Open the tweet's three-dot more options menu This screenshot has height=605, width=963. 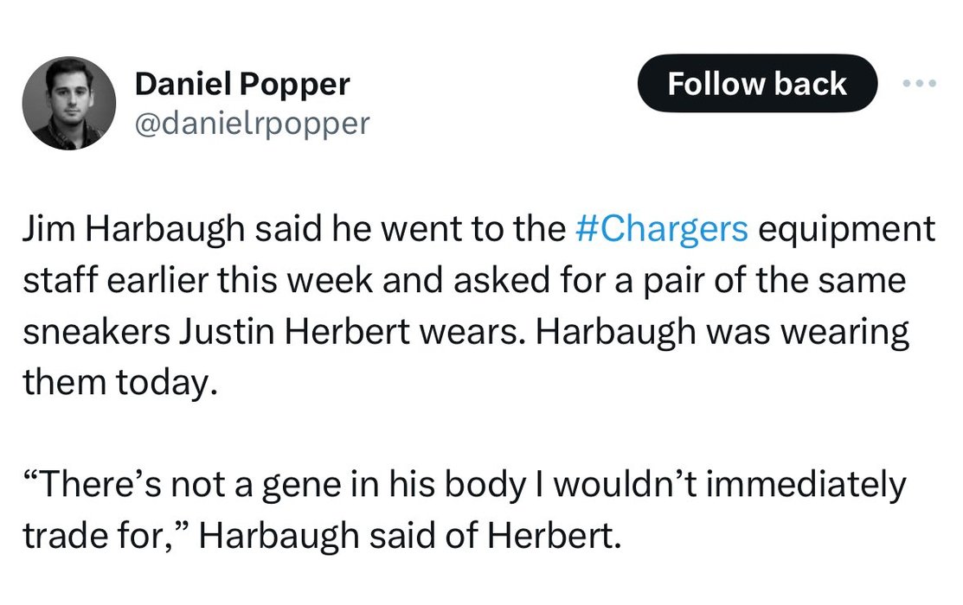[919, 84]
